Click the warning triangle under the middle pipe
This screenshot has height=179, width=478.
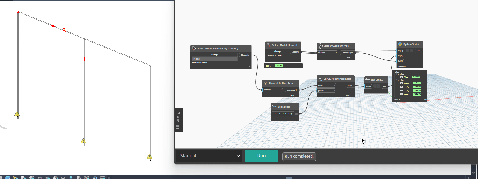[x=83, y=141]
